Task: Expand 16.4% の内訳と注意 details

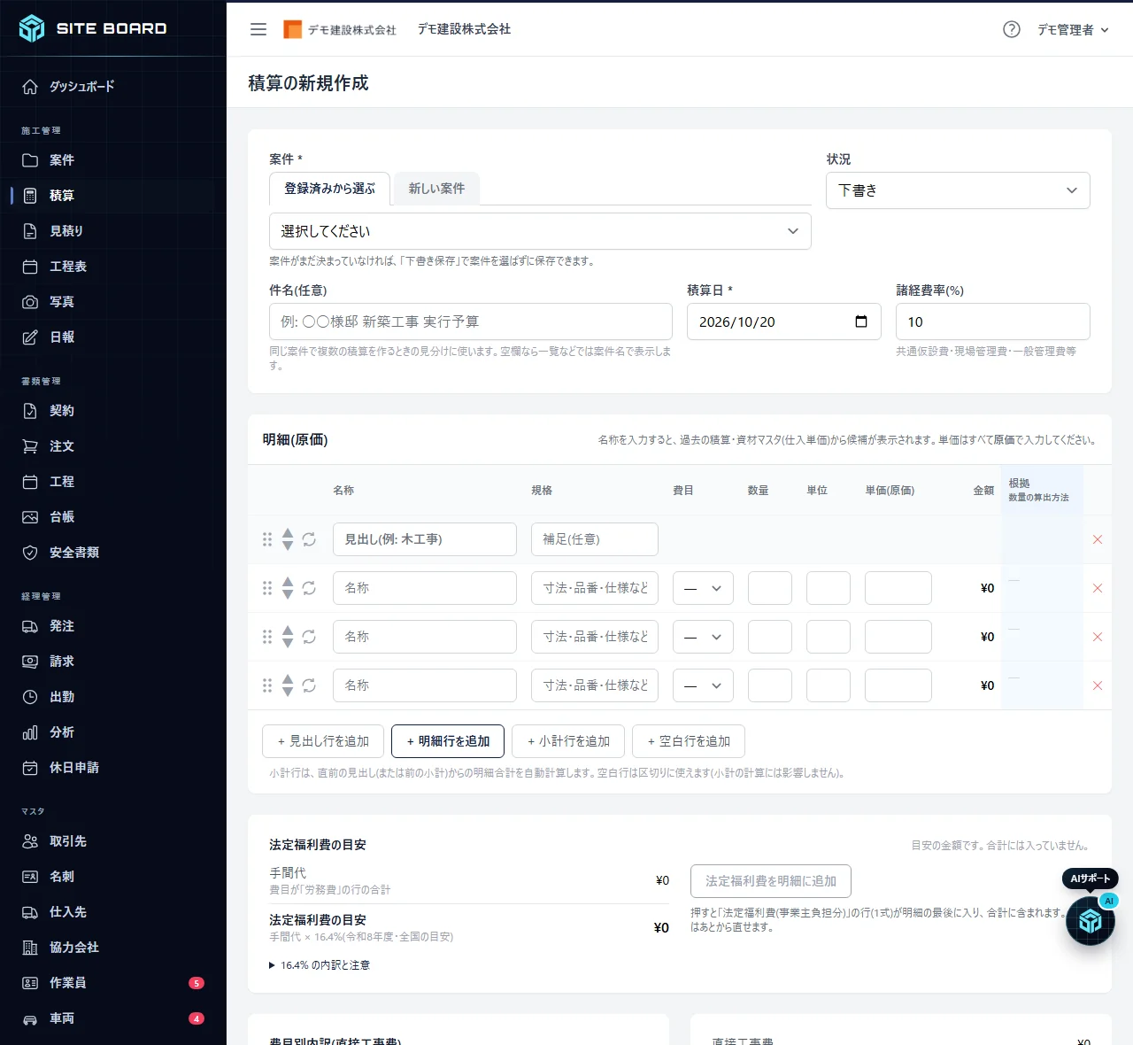Action: point(320,965)
